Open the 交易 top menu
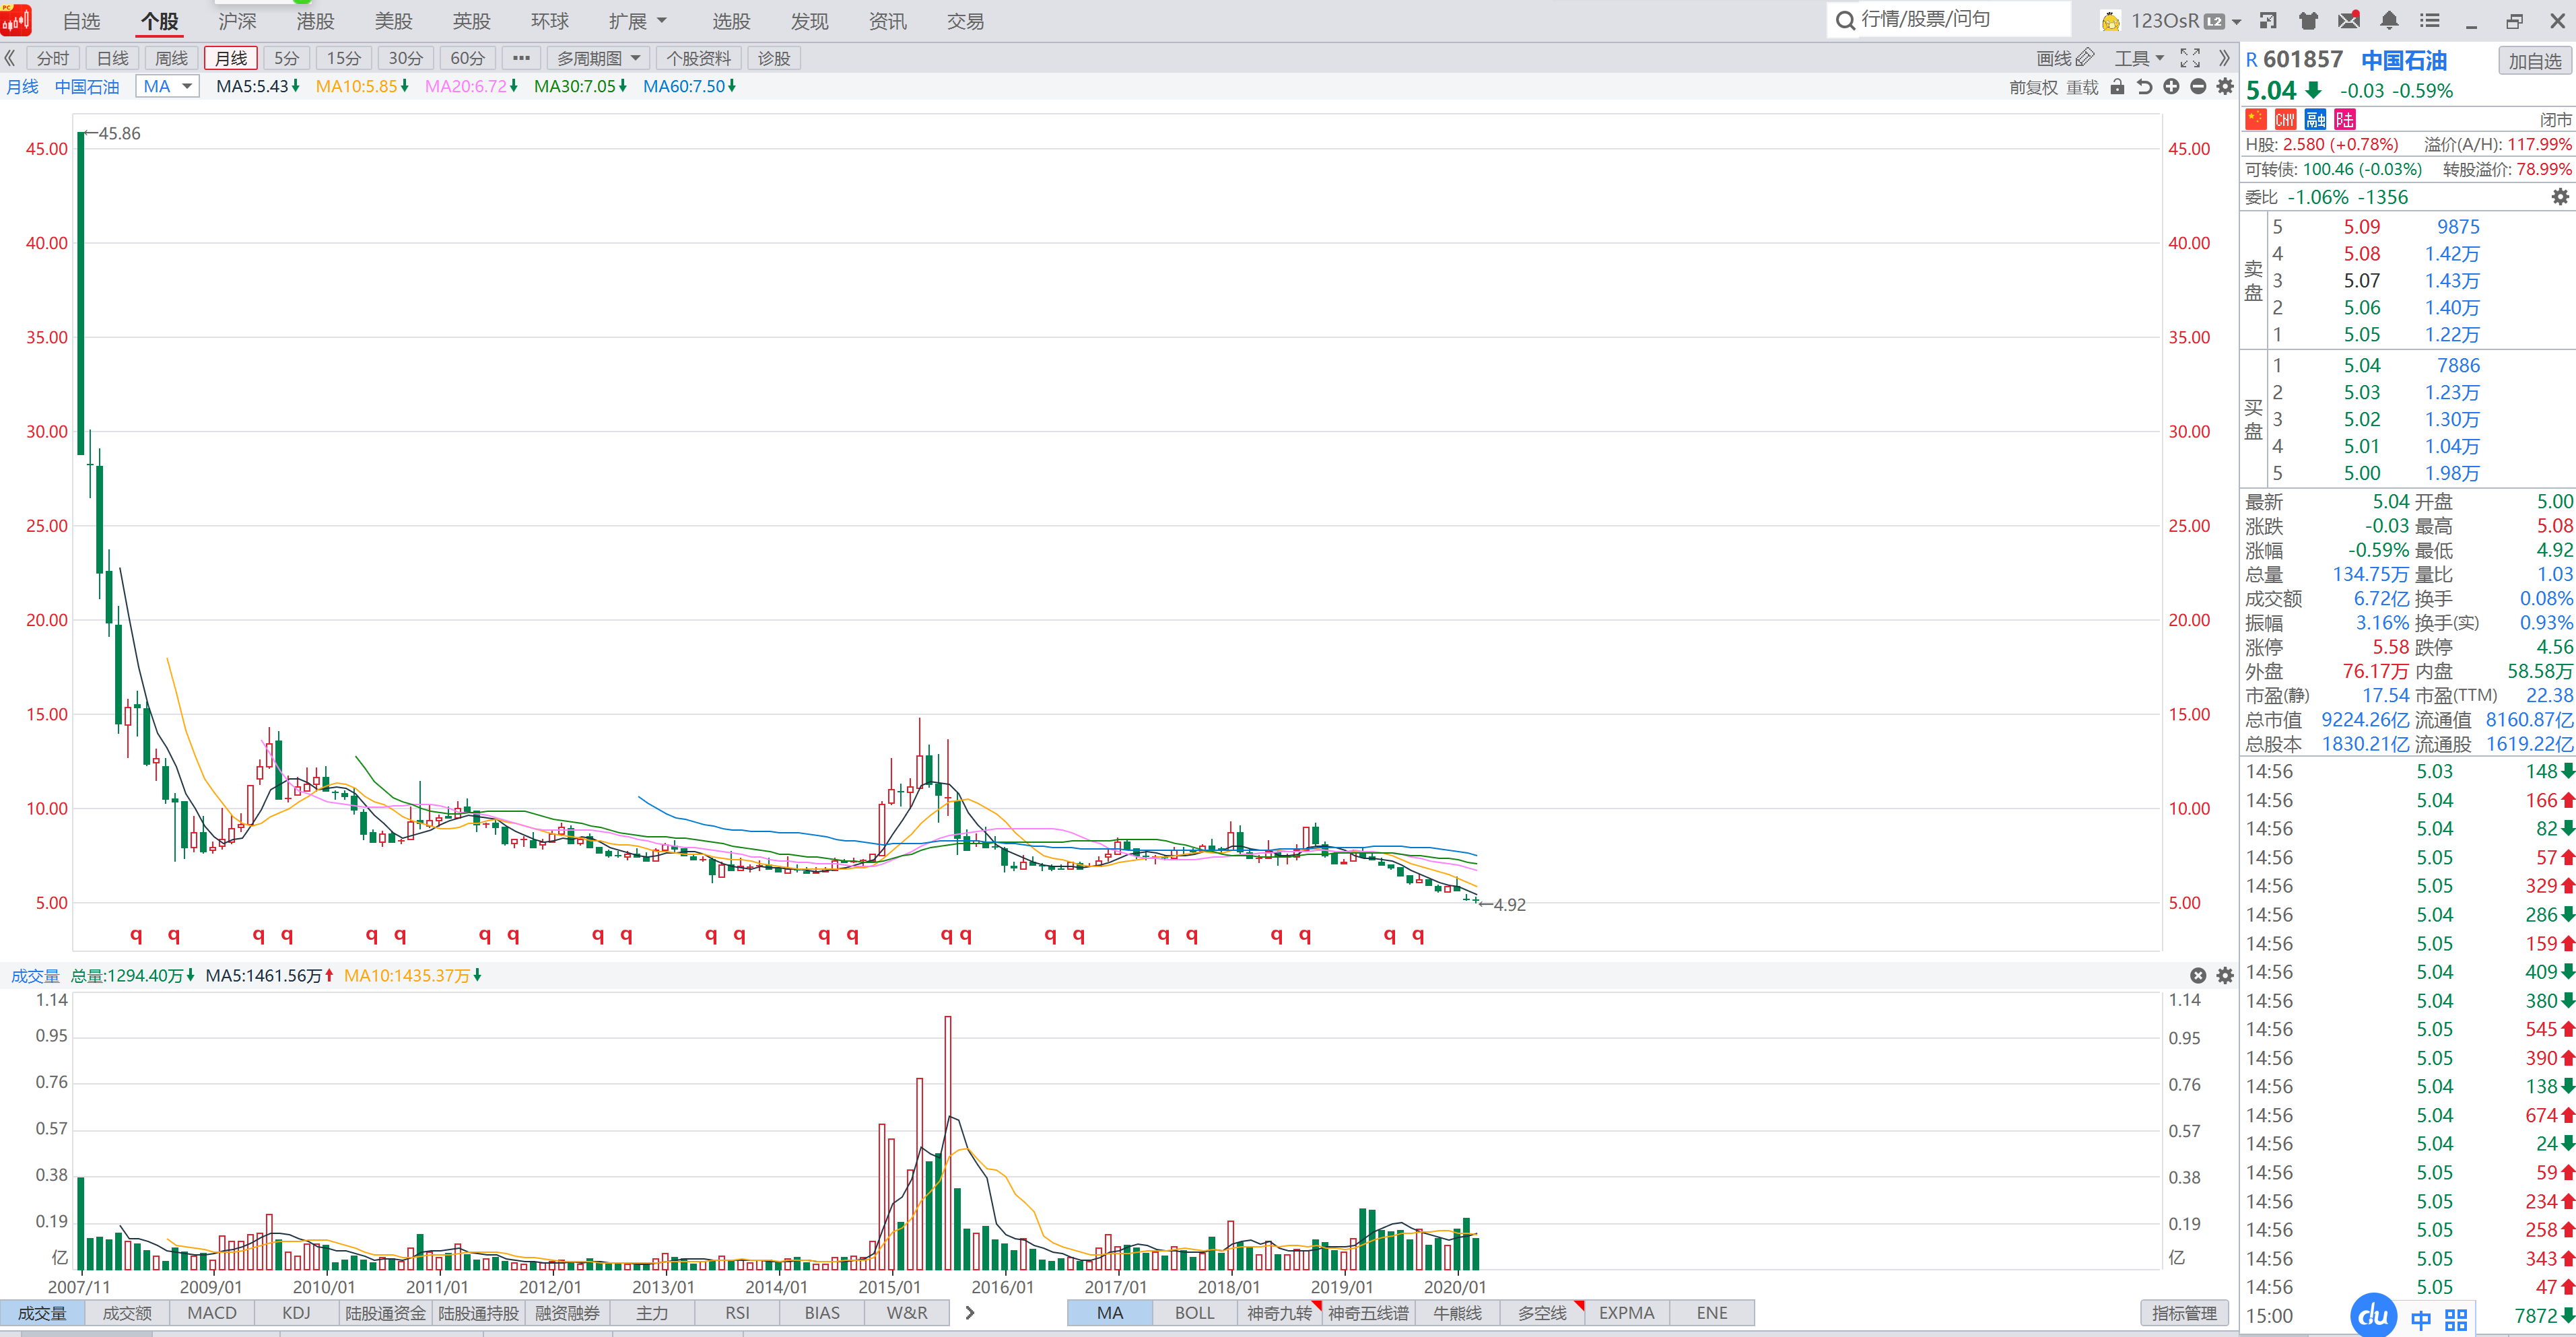The height and width of the screenshot is (1337, 2576). pos(965,20)
